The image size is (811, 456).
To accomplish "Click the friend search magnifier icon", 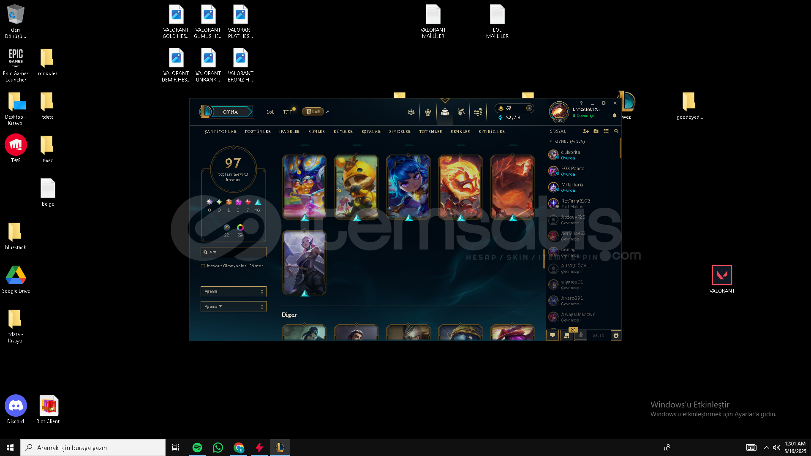I will [616, 131].
